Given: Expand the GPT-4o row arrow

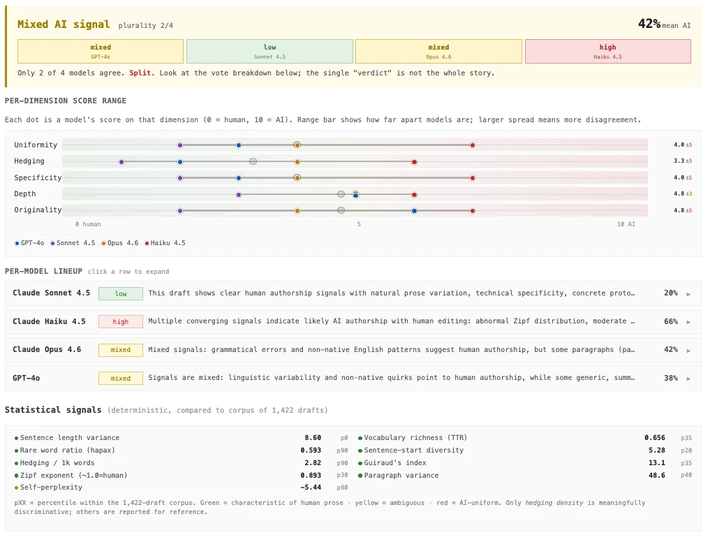Looking at the screenshot, I should click(x=688, y=379).
